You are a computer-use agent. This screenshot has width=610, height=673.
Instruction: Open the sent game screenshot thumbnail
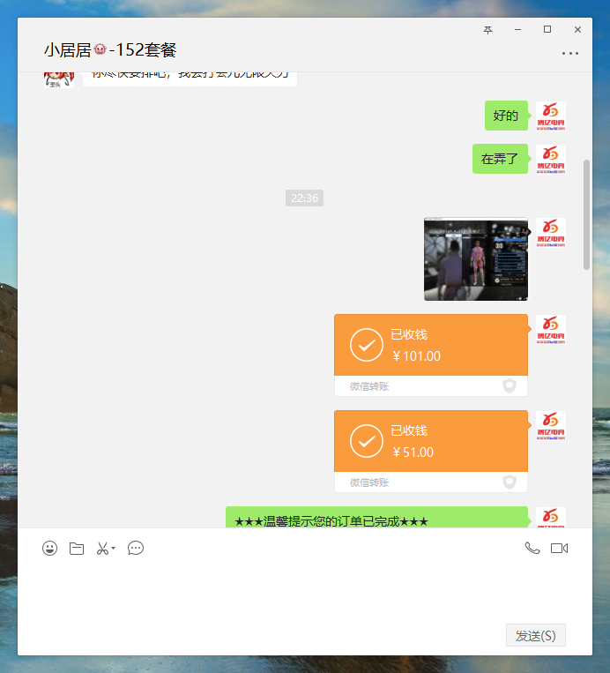[476, 259]
